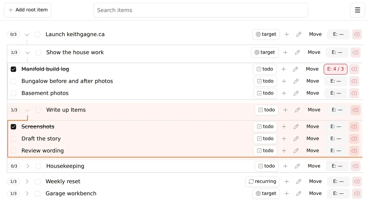Collapse the Write up Items group
This screenshot has height=214, width=369.
tap(28, 110)
